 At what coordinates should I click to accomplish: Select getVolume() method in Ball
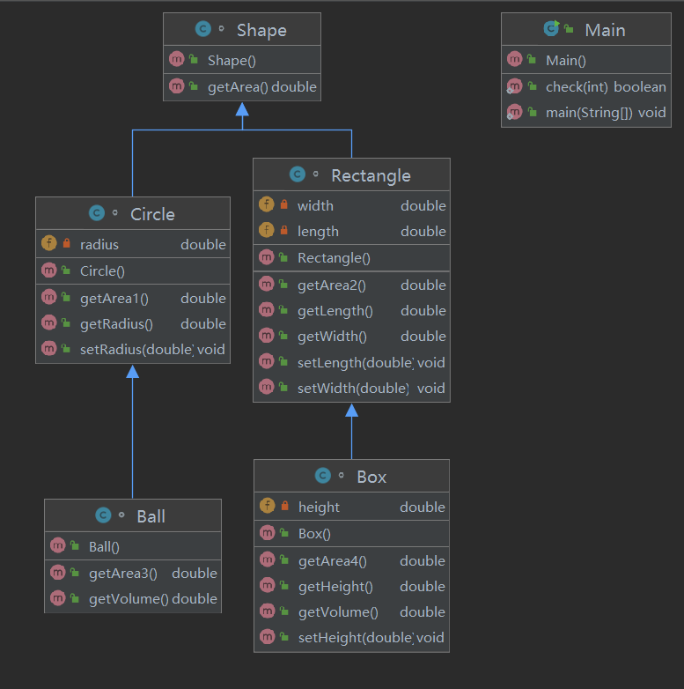tap(133, 598)
